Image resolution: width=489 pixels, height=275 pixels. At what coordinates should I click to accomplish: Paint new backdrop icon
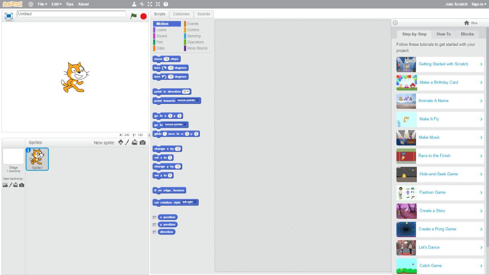pyautogui.click(x=10, y=185)
